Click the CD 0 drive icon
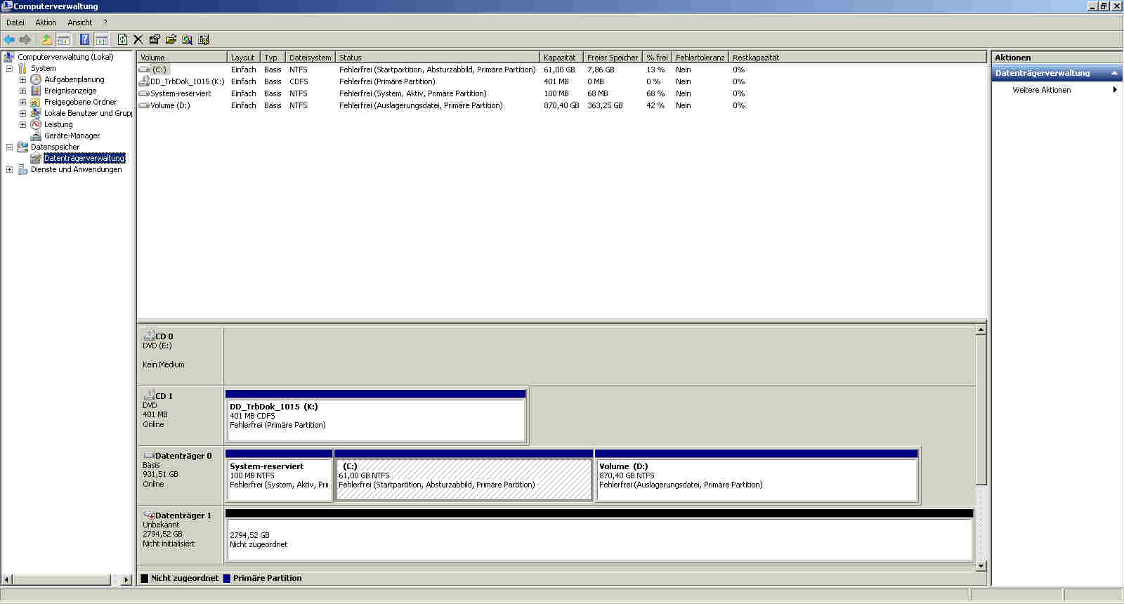Image resolution: width=1124 pixels, height=604 pixels. pyautogui.click(x=149, y=336)
